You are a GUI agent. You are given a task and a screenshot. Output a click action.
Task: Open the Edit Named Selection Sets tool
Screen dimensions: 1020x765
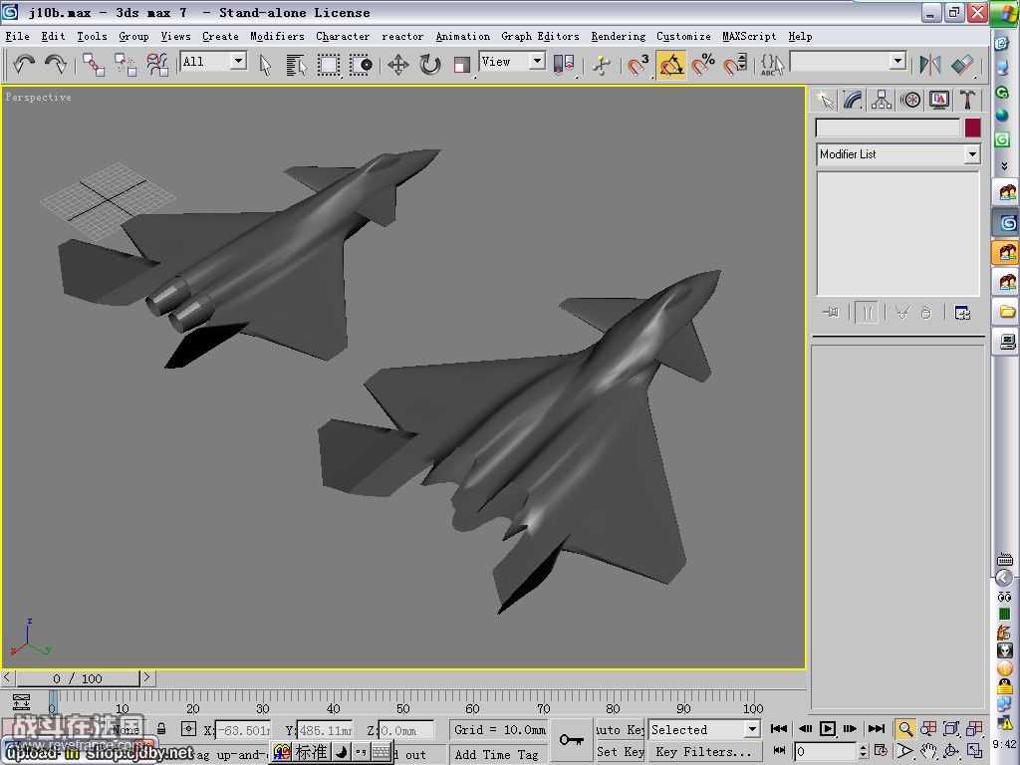click(x=772, y=65)
